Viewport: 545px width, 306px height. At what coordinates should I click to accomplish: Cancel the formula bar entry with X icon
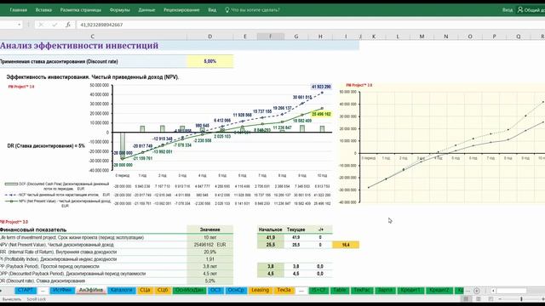[x=41, y=25]
